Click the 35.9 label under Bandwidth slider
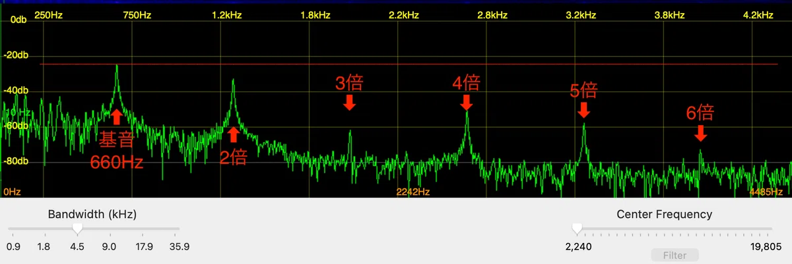This screenshot has width=792, height=264. 180,247
